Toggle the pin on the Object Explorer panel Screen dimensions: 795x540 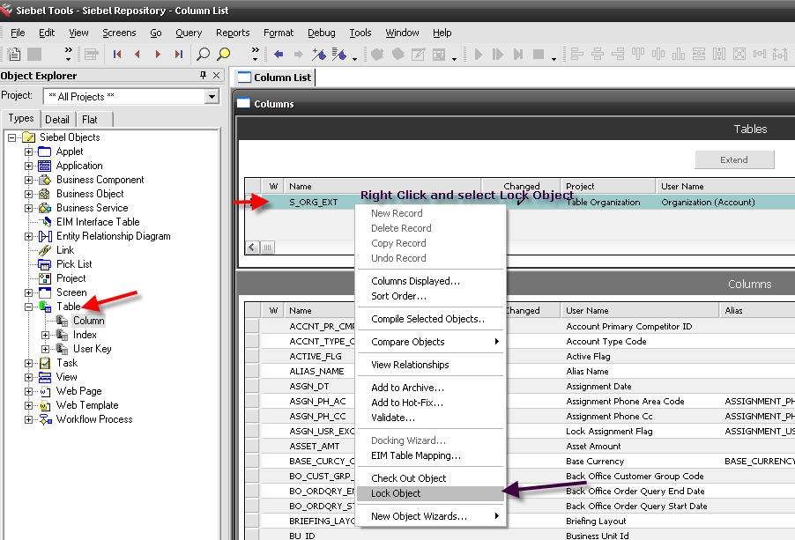coord(203,75)
